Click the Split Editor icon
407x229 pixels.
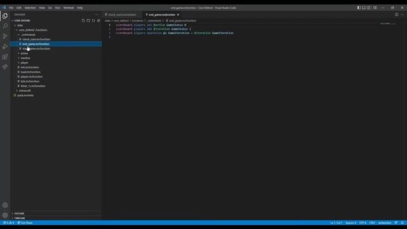tap(397, 15)
